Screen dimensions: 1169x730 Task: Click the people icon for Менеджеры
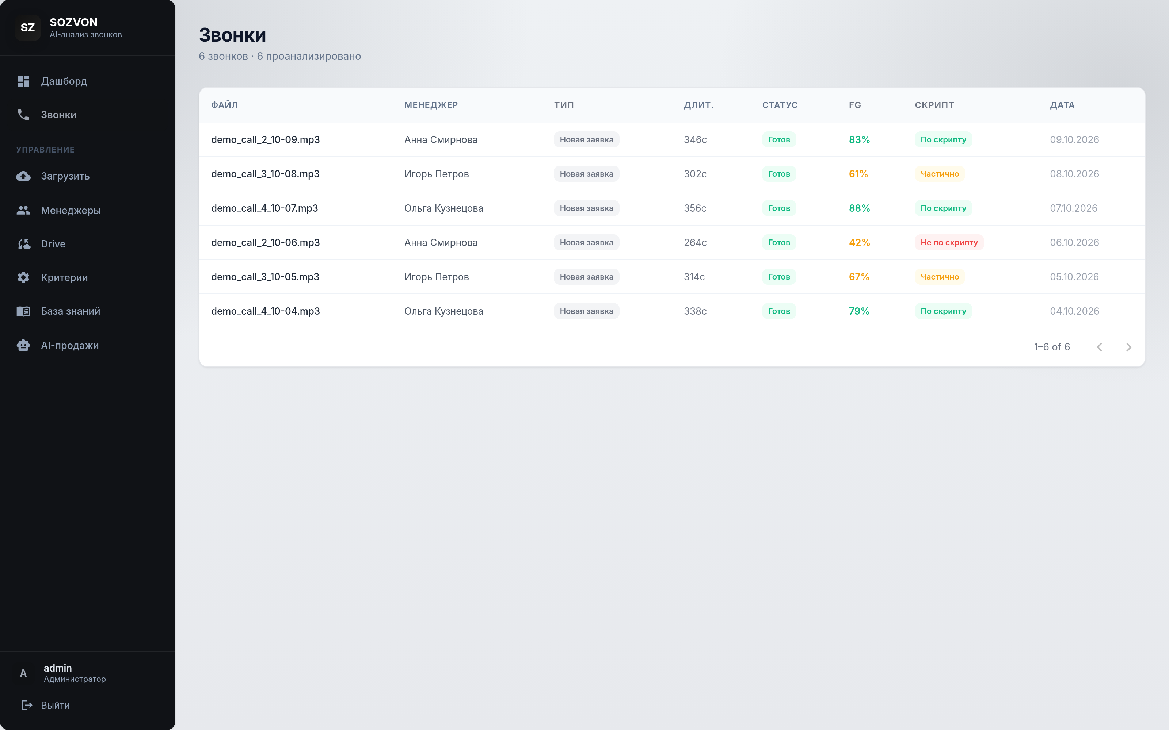(23, 210)
